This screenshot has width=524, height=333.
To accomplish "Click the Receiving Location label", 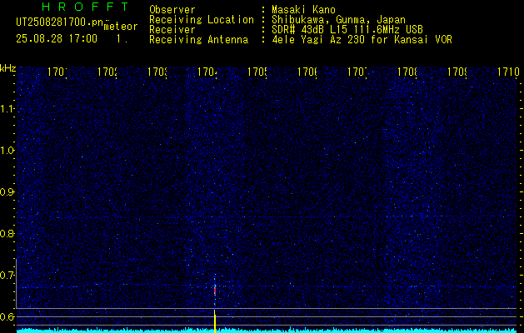I will click(x=202, y=20).
